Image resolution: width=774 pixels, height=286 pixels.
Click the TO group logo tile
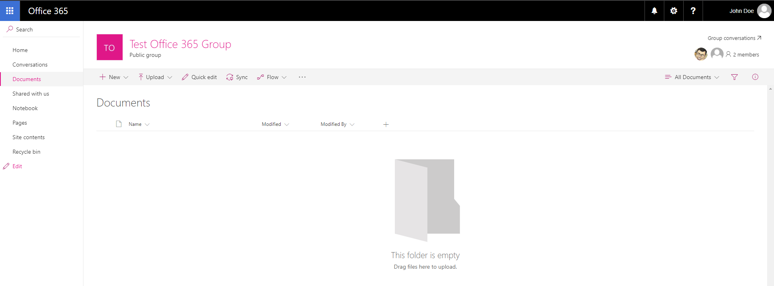click(x=110, y=47)
